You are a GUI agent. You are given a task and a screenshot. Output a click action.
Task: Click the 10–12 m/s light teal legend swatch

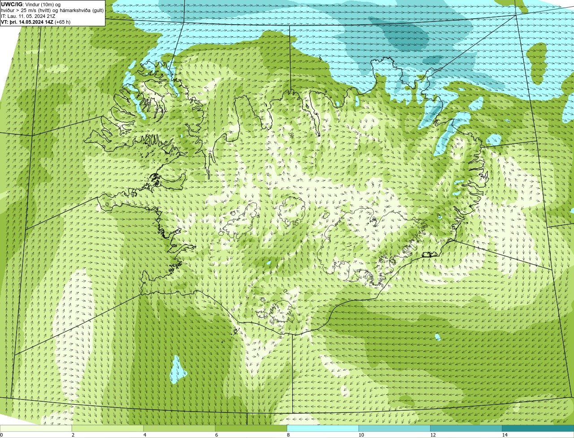395,428
